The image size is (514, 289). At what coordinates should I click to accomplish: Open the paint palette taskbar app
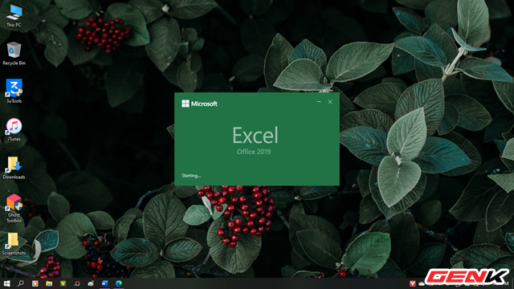pos(91,283)
